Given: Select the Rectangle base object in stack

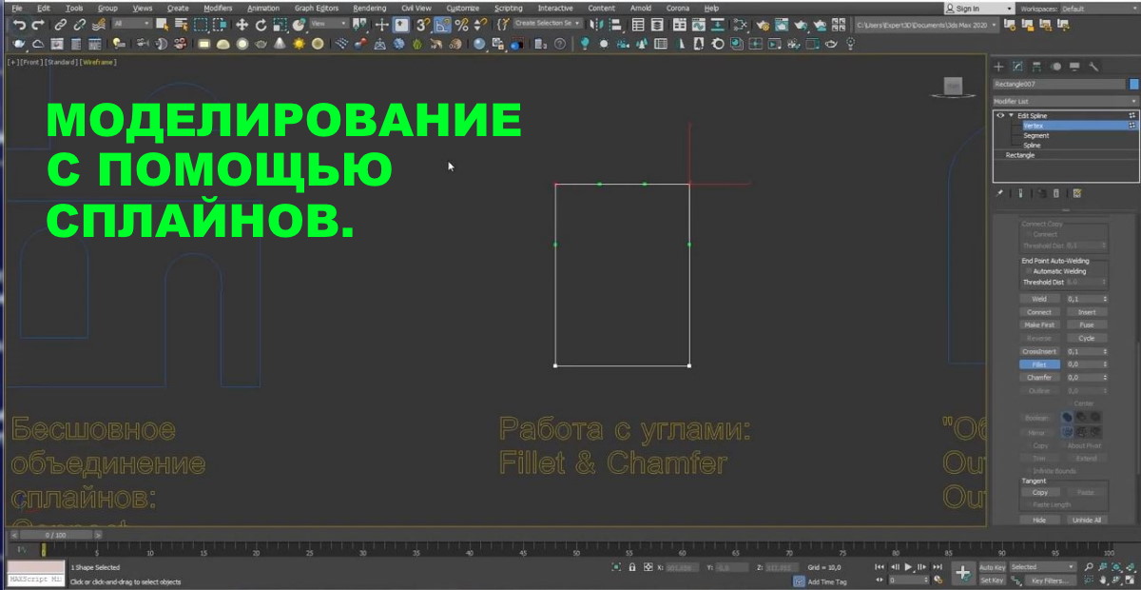Looking at the screenshot, I should pyautogui.click(x=1020, y=155).
